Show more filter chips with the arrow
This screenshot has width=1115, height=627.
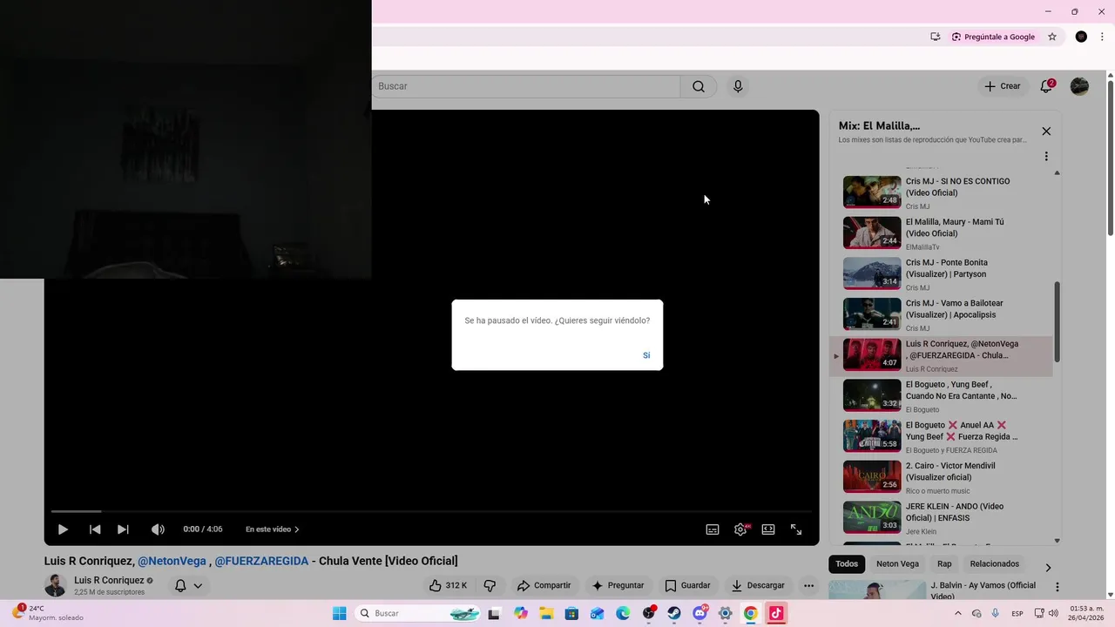(1048, 568)
